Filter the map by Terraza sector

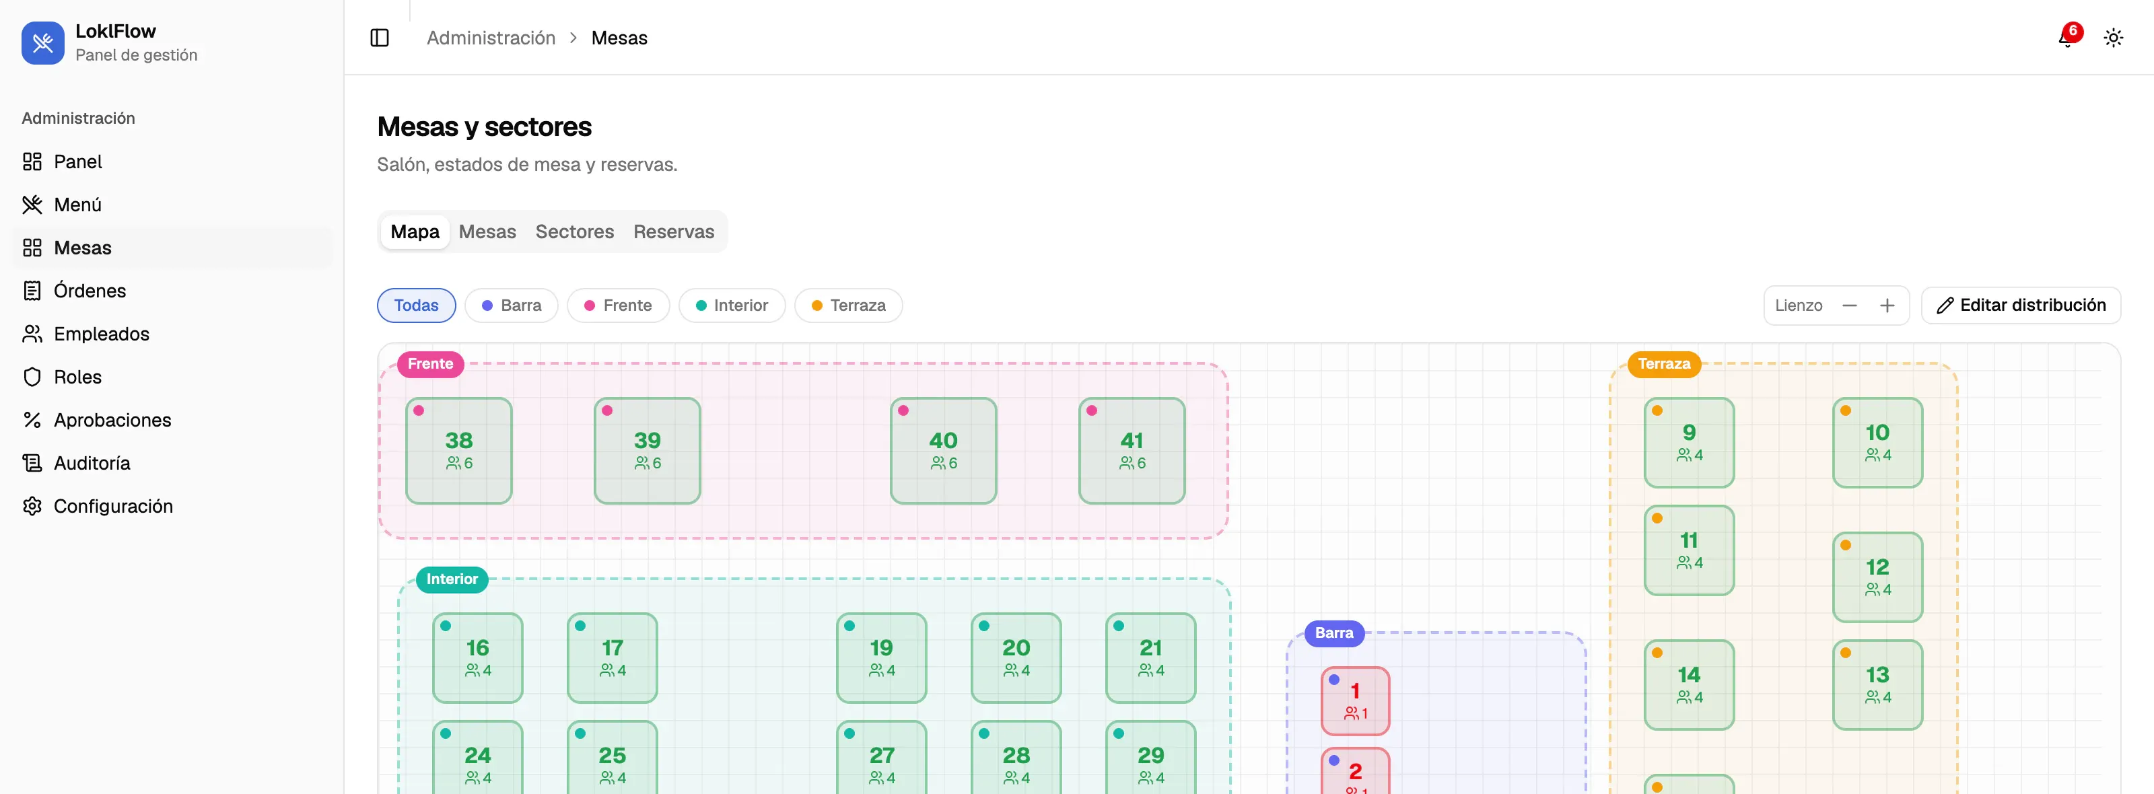849,305
